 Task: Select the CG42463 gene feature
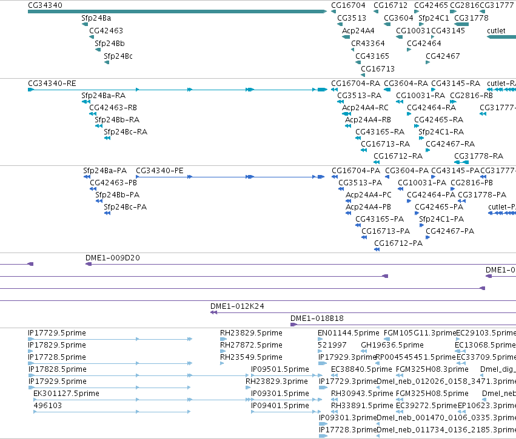click(x=92, y=37)
